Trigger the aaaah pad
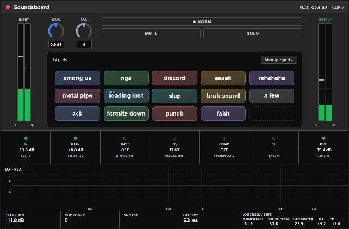Image resolution: width=349 pixels, height=229 pixels. (x=223, y=78)
